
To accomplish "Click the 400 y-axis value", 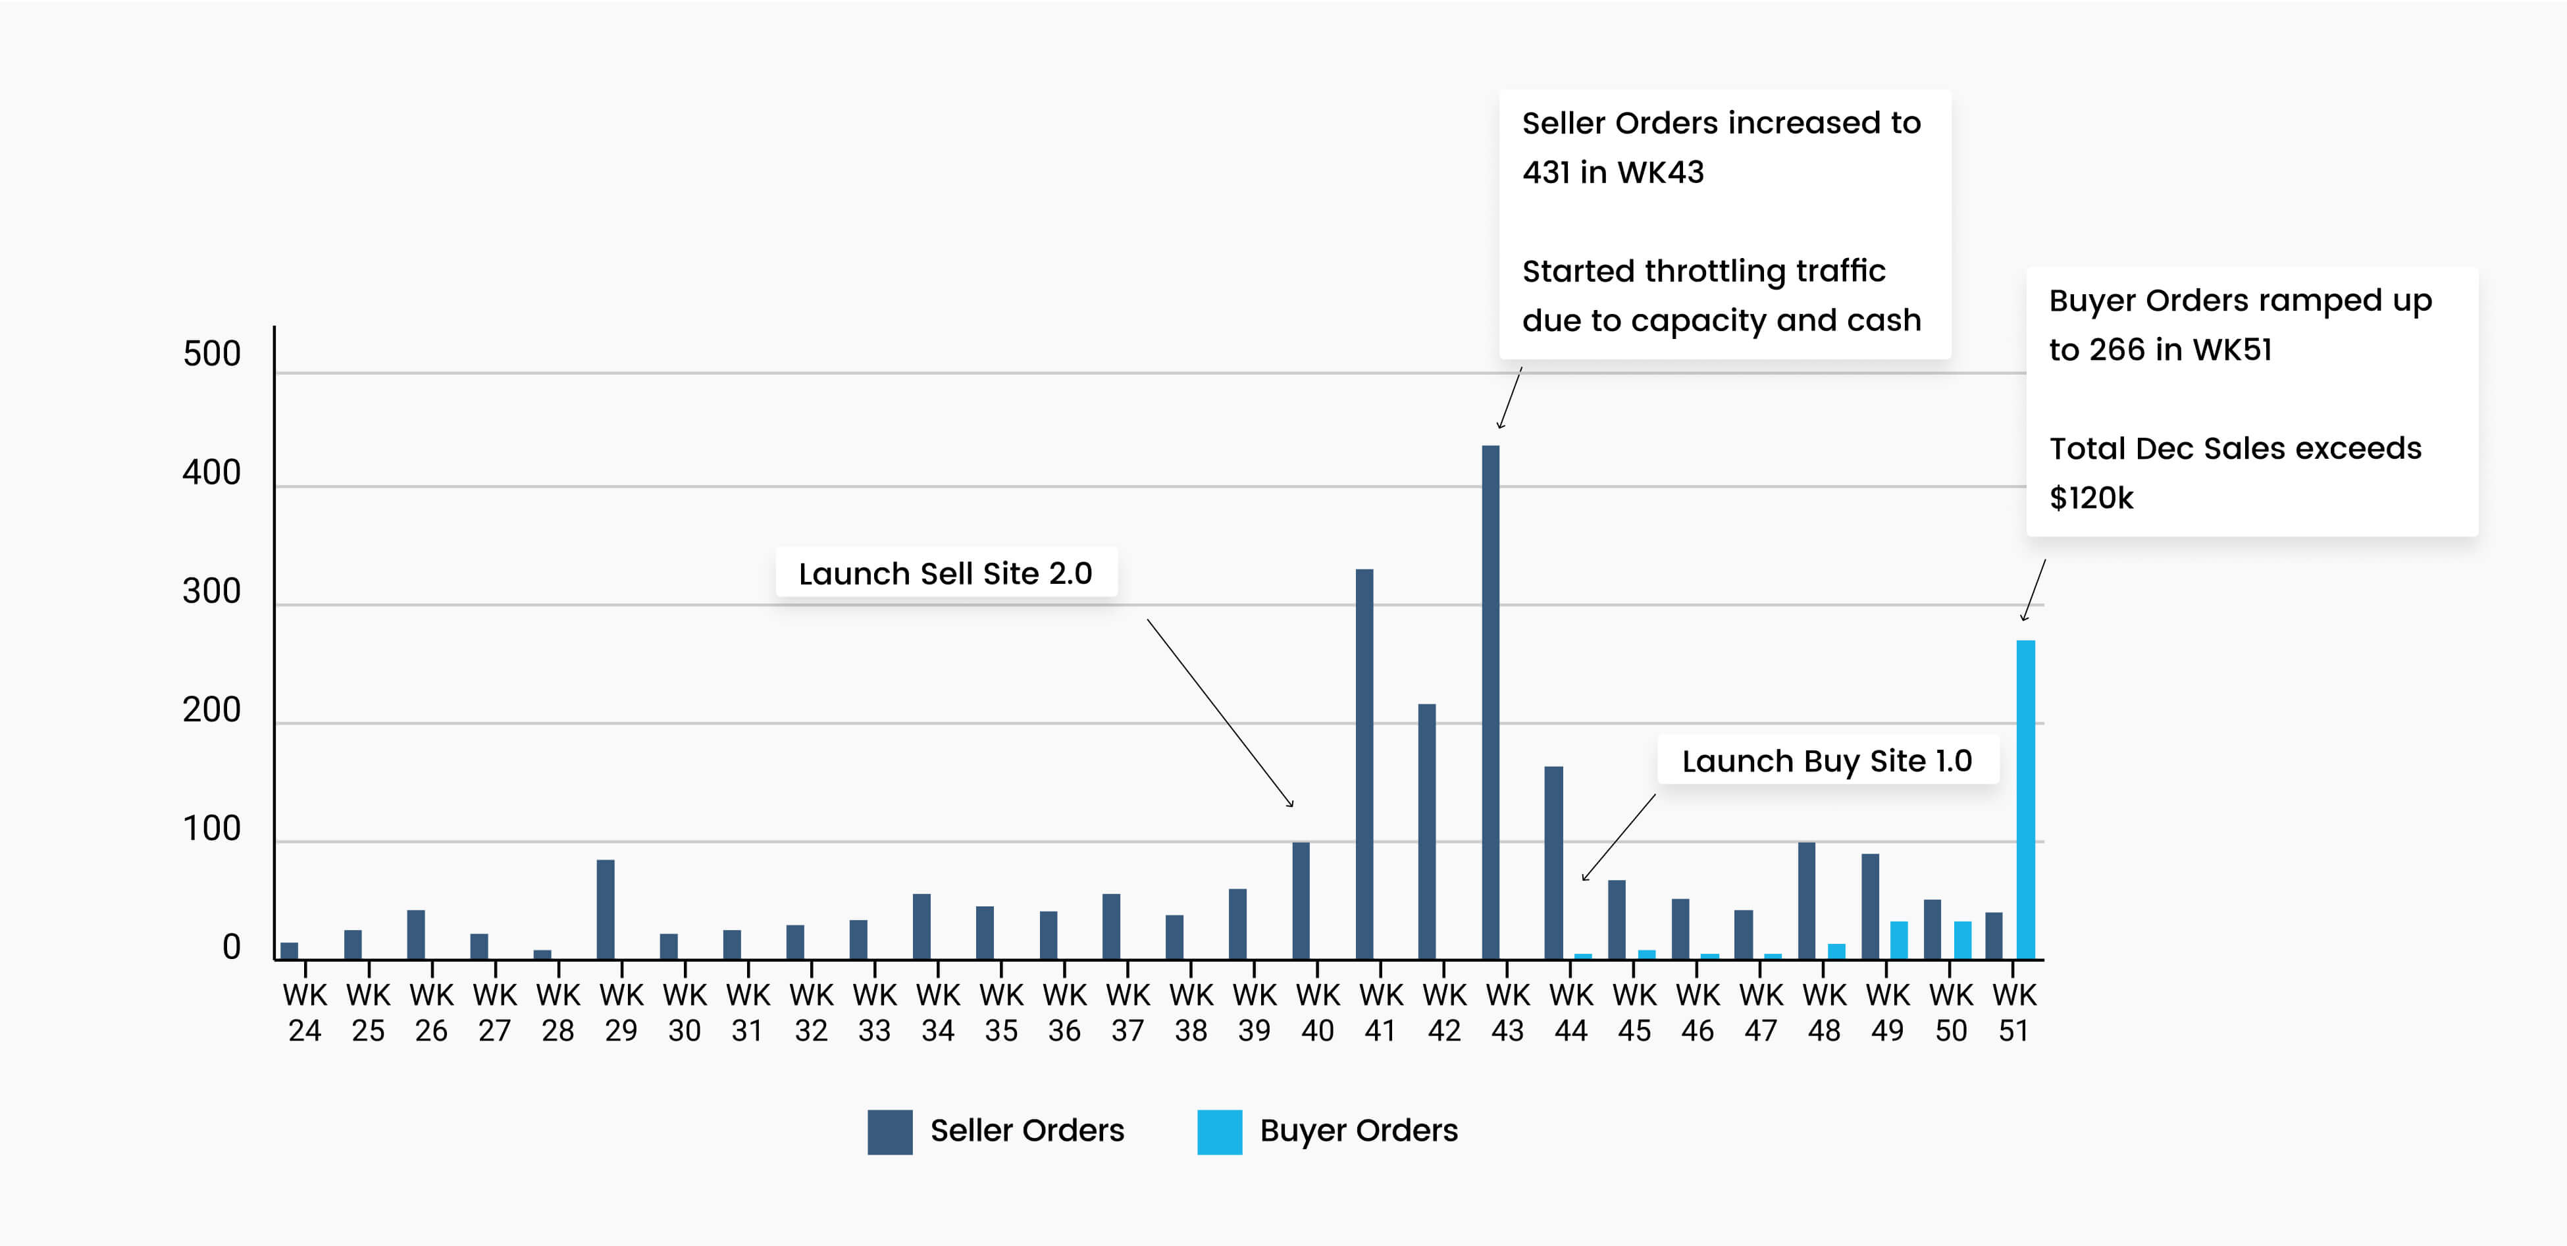I will (211, 473).
